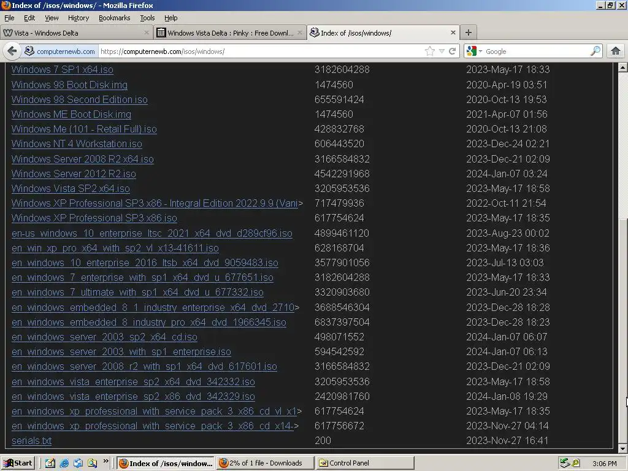The image size is (628, 471).
Task: Click file size 4899461120
Action: pyautogui.click(x=342, y=233)
